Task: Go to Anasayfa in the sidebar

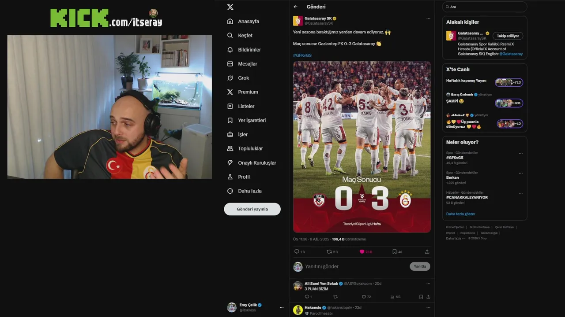Action: pos(249,21)
